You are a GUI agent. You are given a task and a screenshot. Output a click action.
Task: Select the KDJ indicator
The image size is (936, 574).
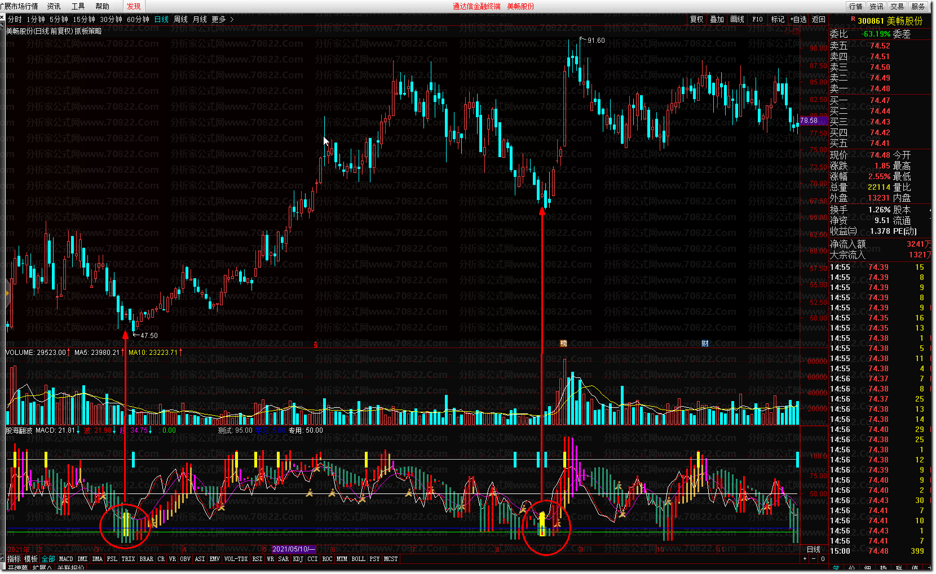298,559
